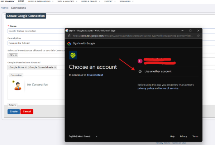The image size is (215, 145).
Task: Go to the Get Started tab
Action: coord(7,1)
